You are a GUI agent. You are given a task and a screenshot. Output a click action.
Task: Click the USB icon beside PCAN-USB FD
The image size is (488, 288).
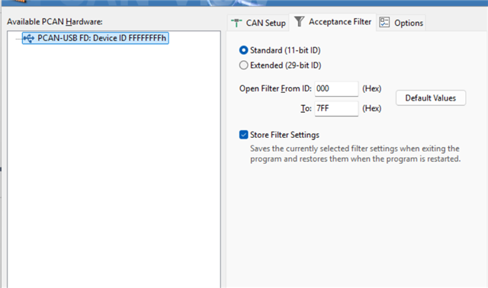pos(29,38)
